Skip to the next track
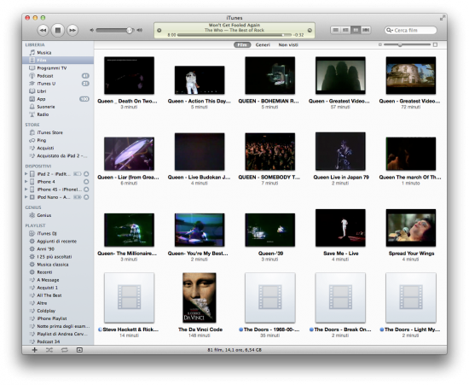469x385 pixels. pos(72,30)
